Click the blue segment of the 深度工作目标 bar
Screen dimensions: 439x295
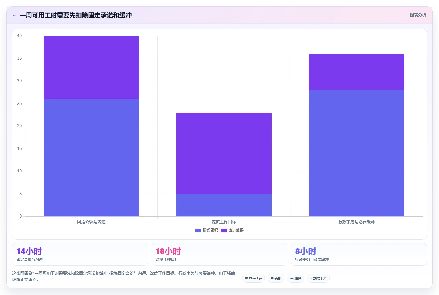(x=224, y=205)
